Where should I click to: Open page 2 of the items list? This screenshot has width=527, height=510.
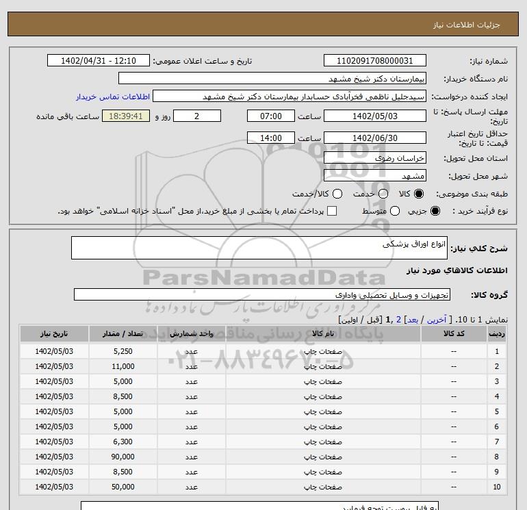click(398, 320)
